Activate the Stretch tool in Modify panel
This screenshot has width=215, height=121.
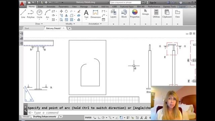[x=61, y=19]
